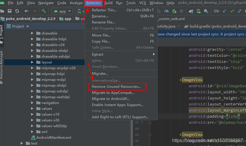Open the Window menu
This screenshot has height=146, width=246.
[156, 3]
